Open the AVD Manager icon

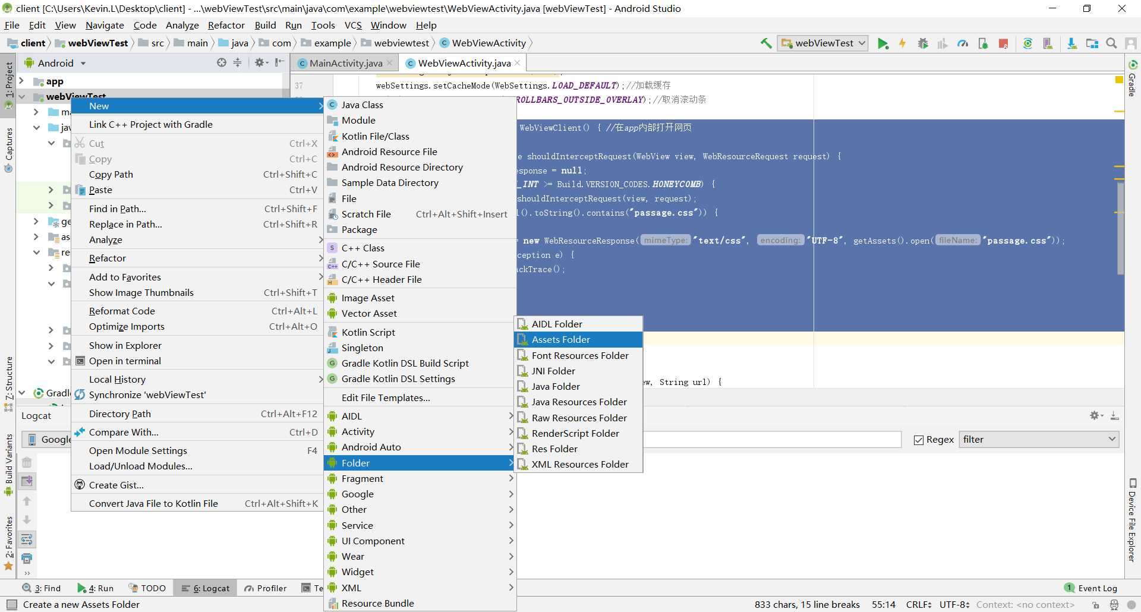1048,43
